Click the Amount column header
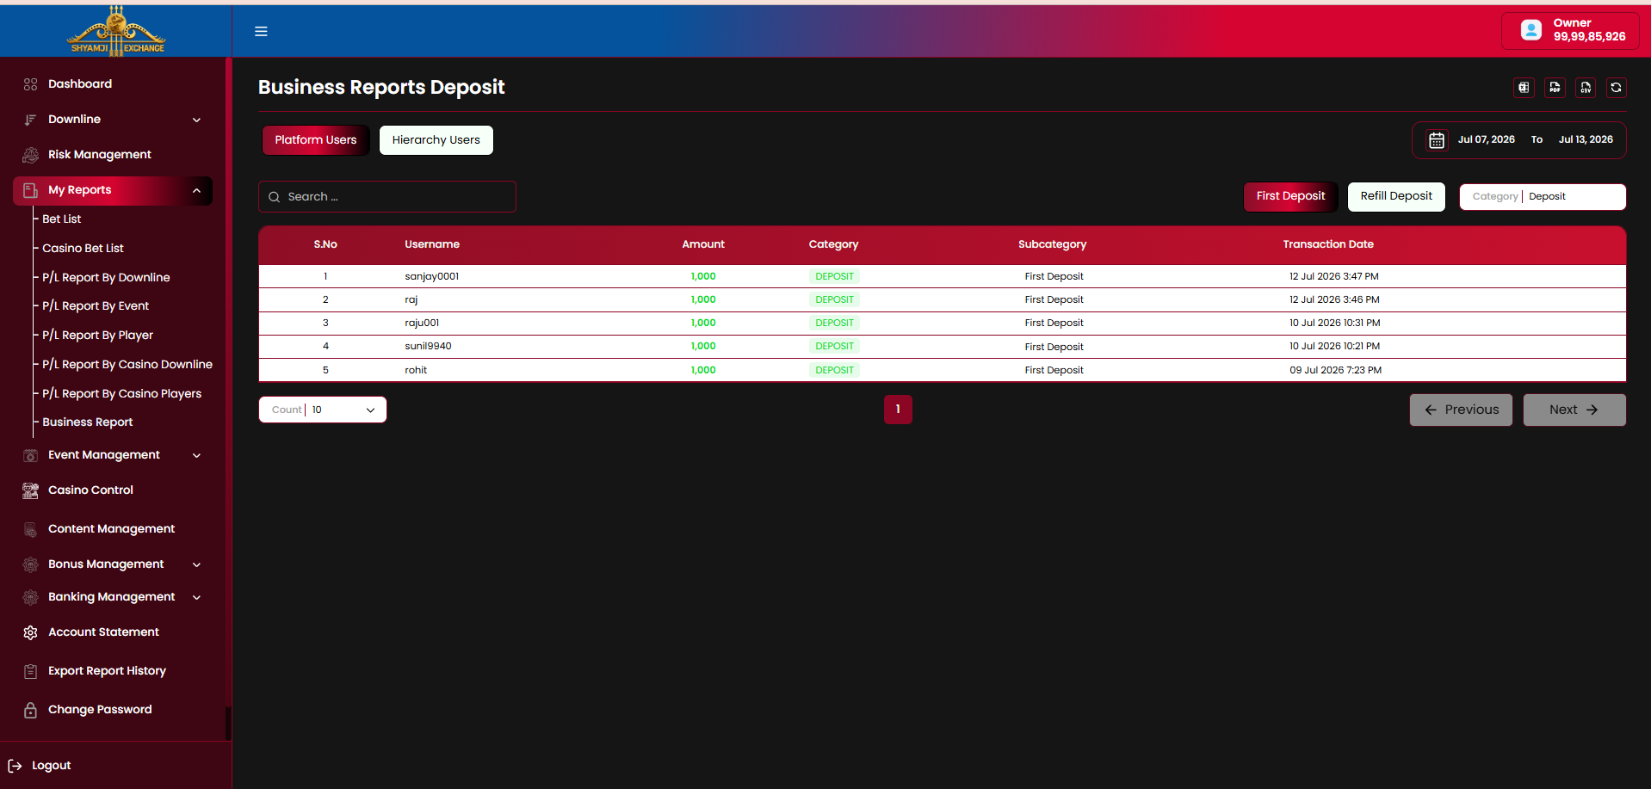 point(703,244)
